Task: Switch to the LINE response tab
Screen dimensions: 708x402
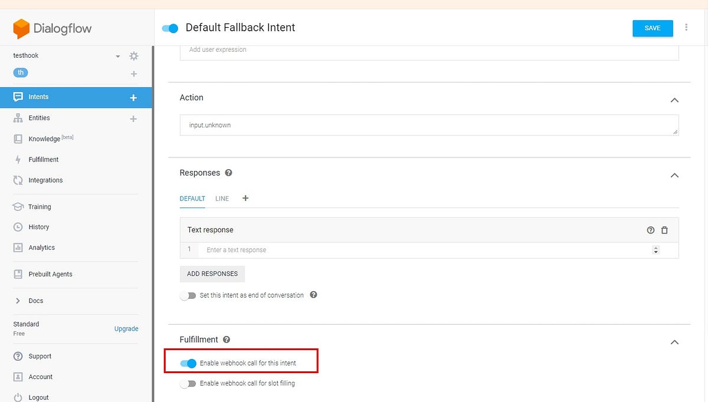Action: (222, 199)
